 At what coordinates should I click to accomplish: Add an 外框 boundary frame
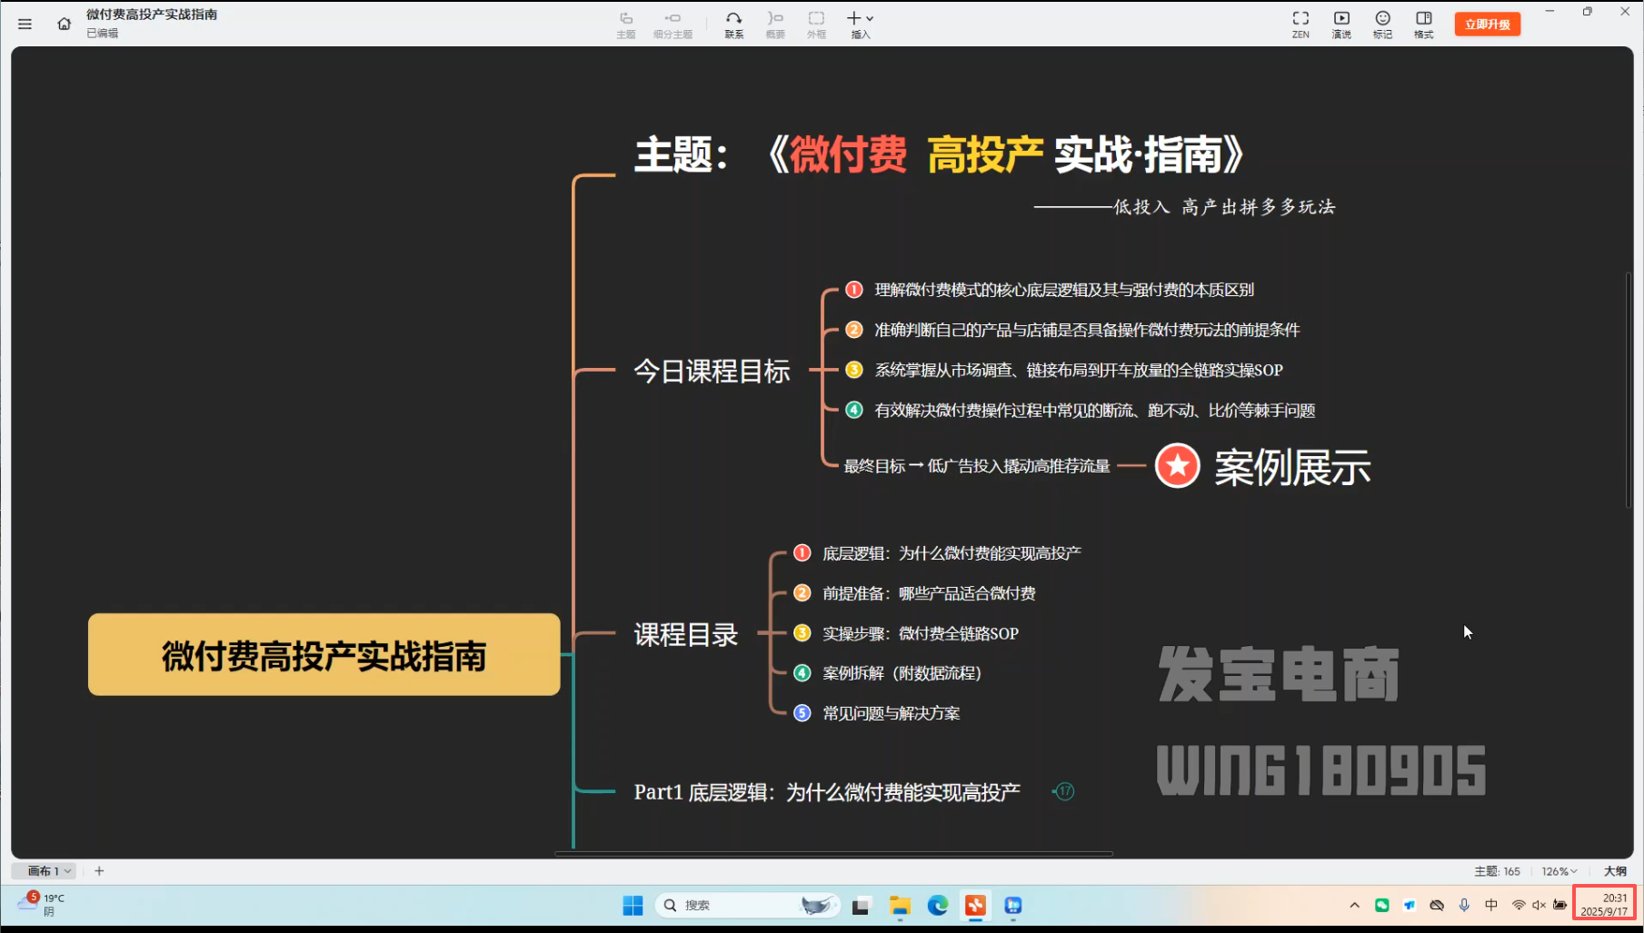(x=816, y=24)
